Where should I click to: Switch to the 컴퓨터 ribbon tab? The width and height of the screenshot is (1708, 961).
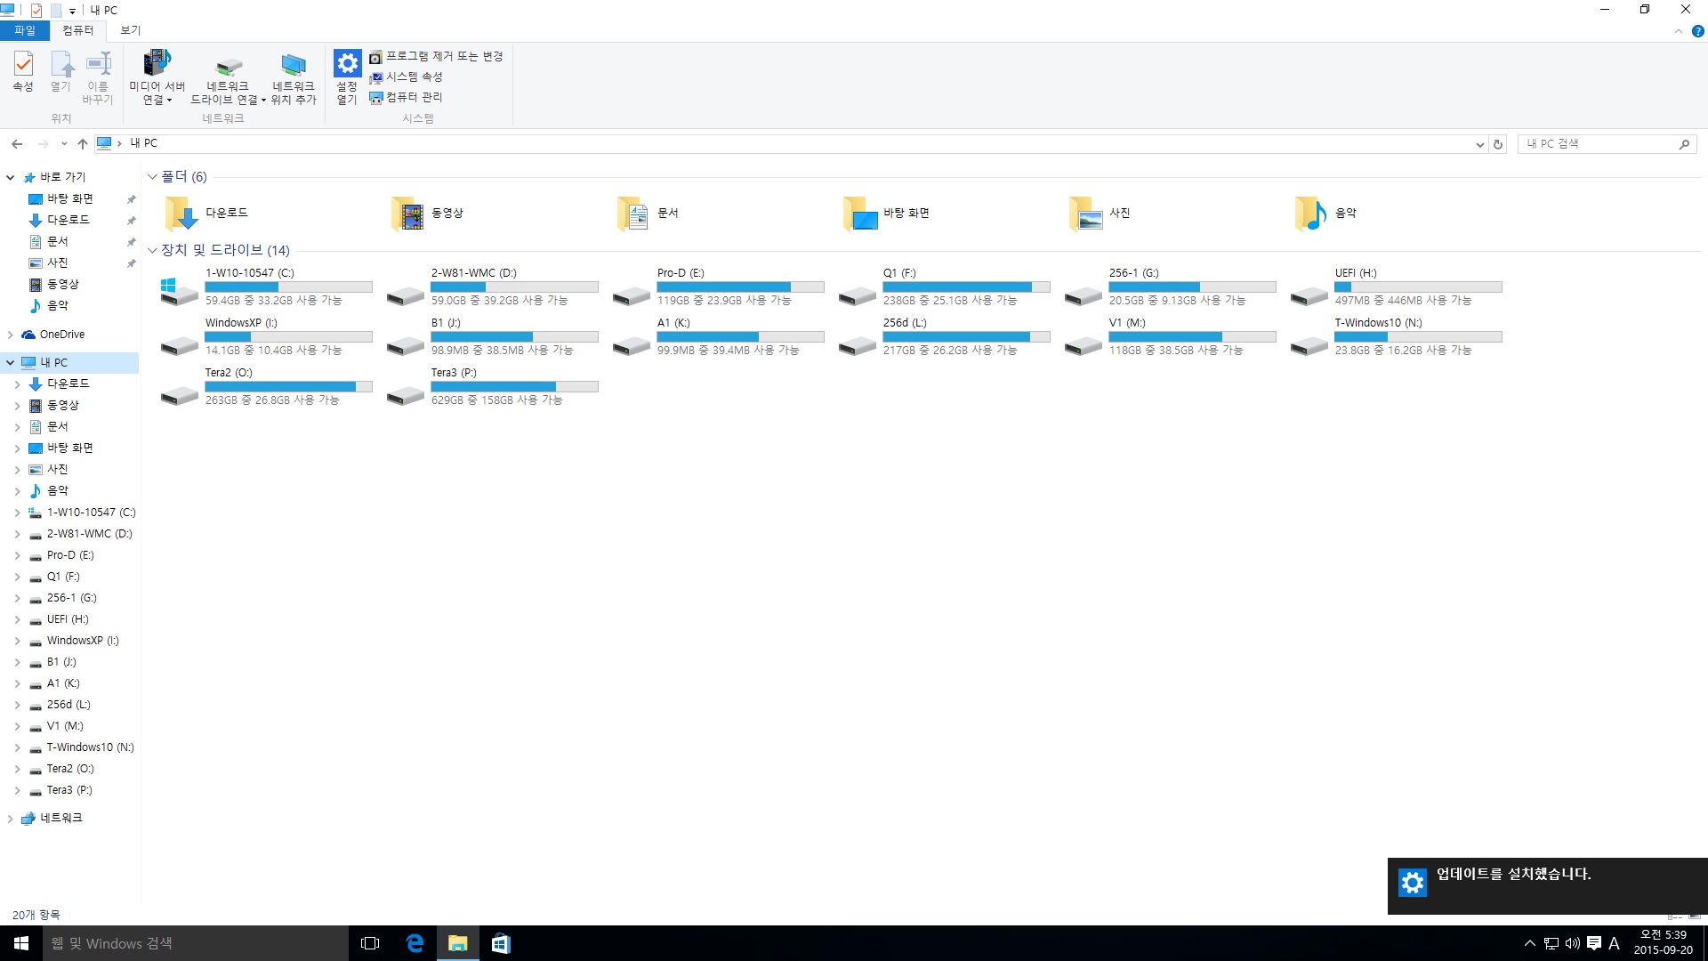(78, 30)
